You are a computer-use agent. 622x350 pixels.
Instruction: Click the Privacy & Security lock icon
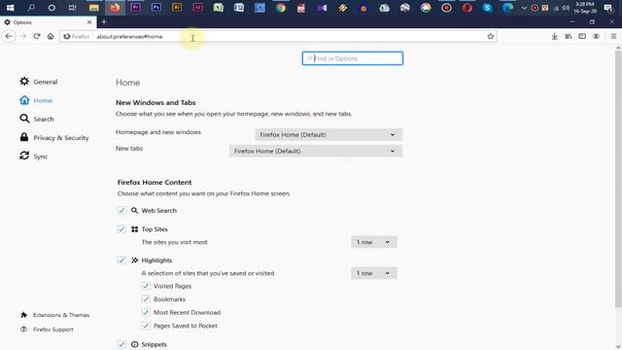pos(24,137)
